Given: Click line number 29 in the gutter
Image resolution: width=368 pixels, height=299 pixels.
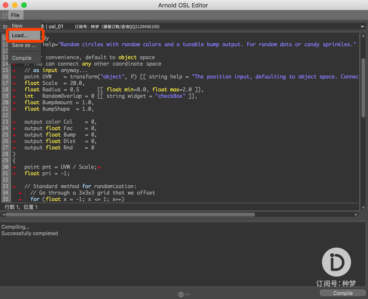Looking at the screenshot, I should pyautogui.click(x=5, y=161).
